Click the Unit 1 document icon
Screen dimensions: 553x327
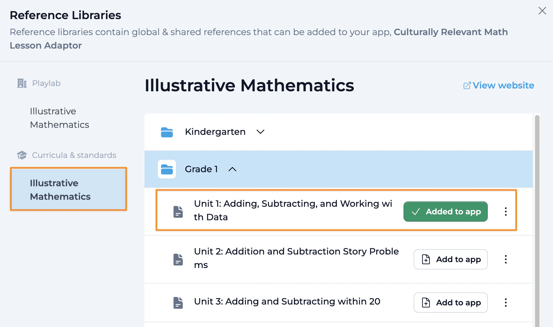pyautogui.click(x=178, y=212)
